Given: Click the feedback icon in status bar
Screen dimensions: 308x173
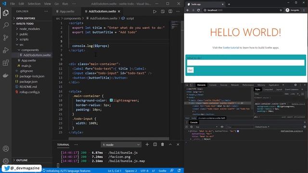Looking at the screenshot, I should coord(172,171).
